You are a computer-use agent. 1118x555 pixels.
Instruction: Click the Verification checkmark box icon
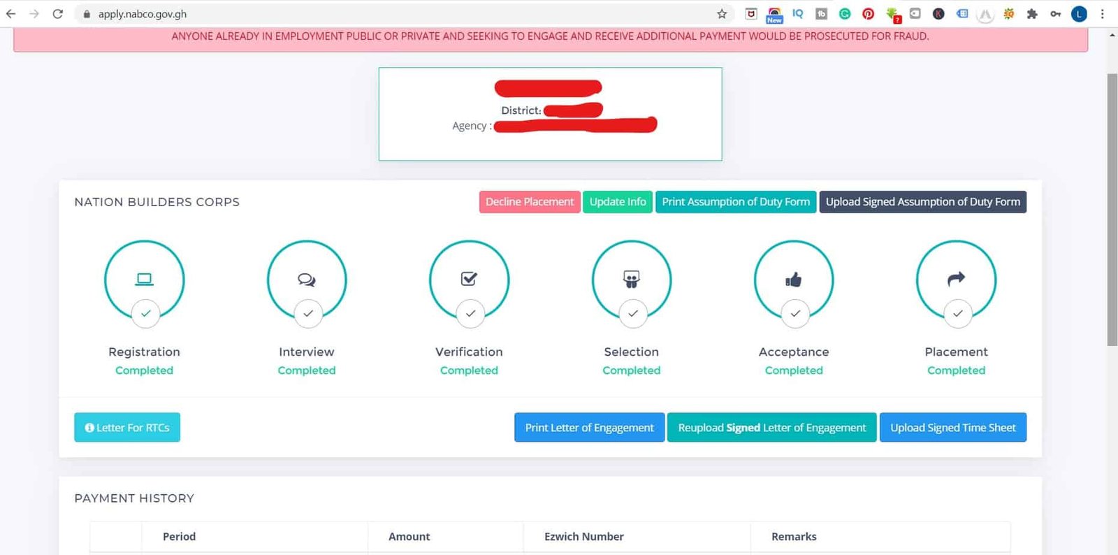tap(469, 279)
